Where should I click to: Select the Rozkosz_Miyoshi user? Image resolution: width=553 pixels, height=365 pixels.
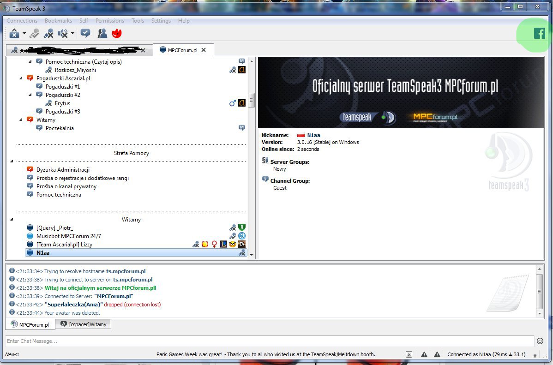76,70
